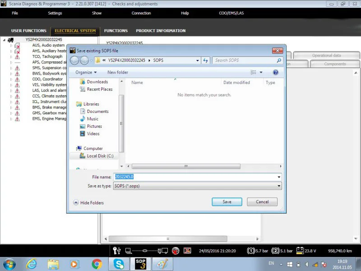Screen dimensions: 361x271
Task: Open the Organize dropdown menu
Action: 86,72
